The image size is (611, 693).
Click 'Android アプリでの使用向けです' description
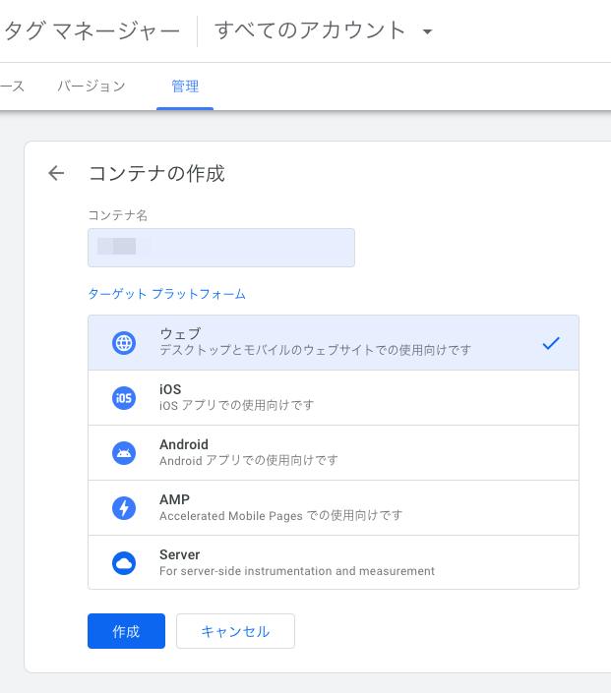pyautogui.click(x=249, y=461)
